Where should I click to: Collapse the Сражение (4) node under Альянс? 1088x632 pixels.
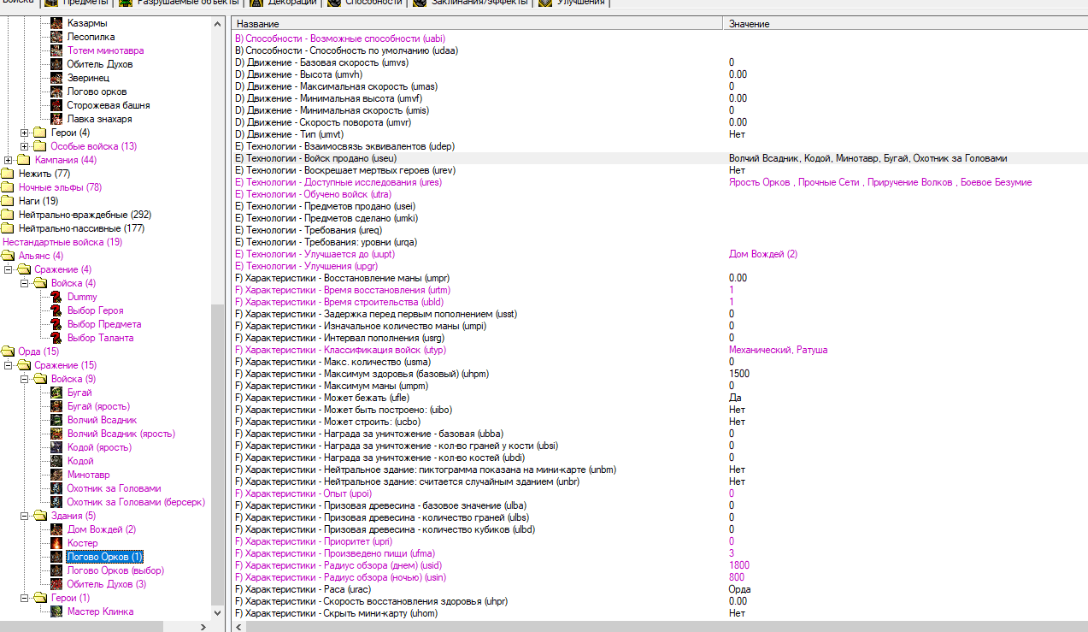(x=9, y=269)
